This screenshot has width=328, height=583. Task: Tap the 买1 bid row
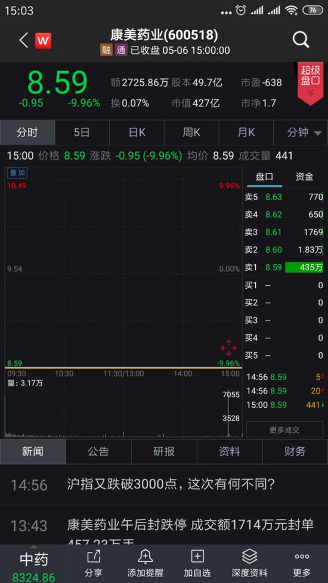[284, 285]
